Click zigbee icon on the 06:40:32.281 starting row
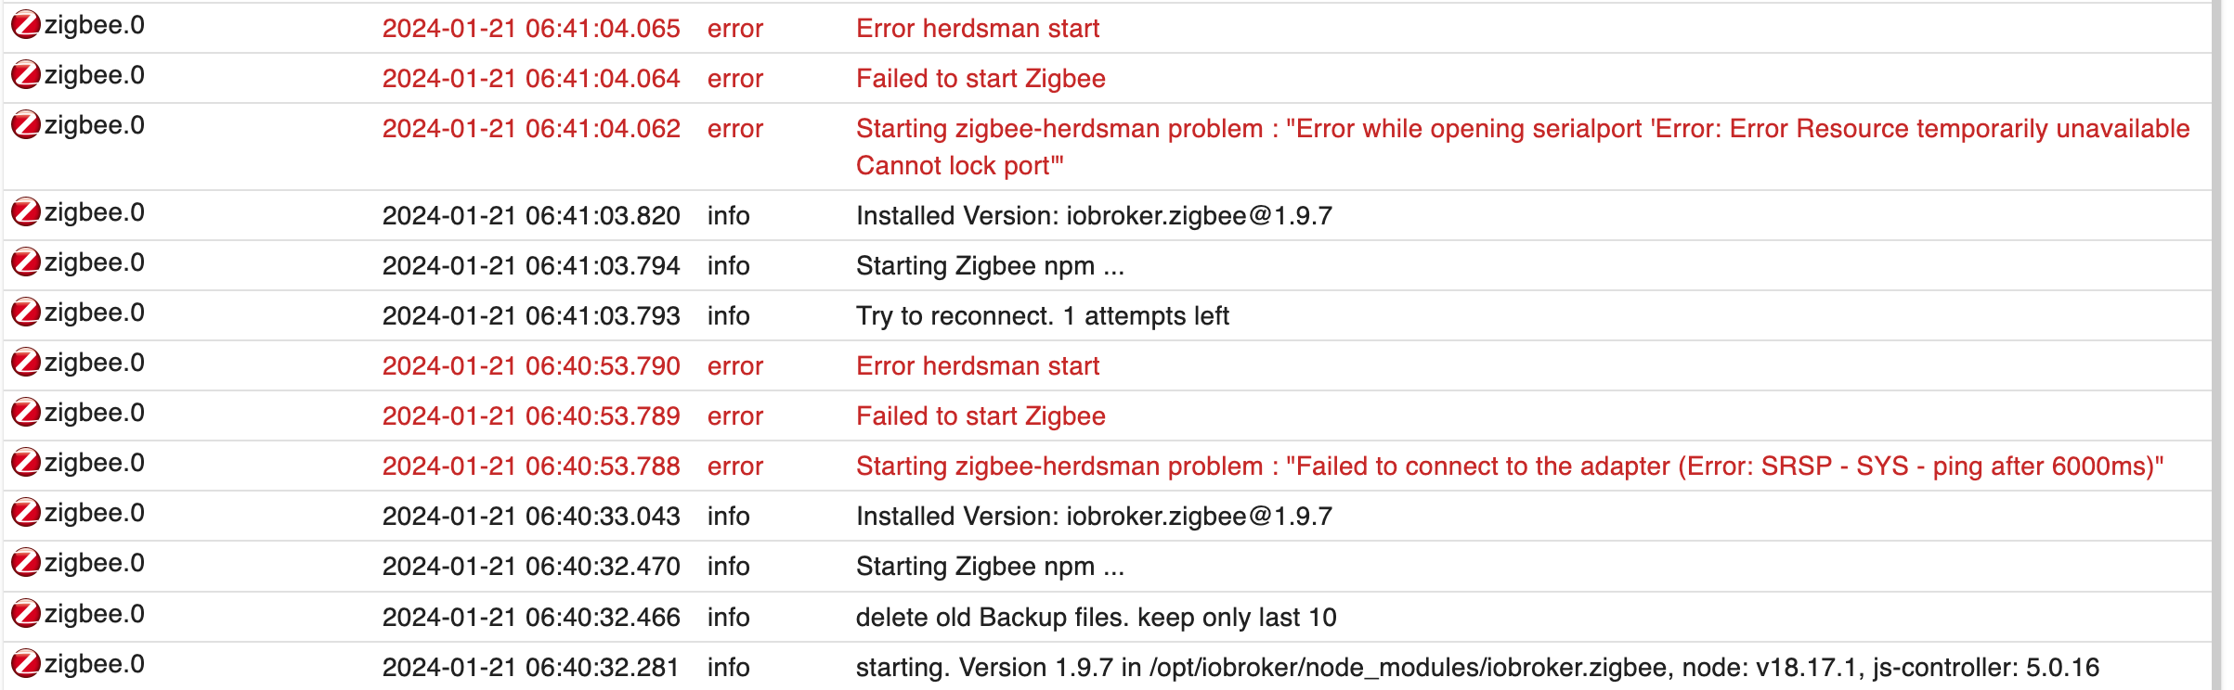This screenshot has height=690, width=2234. (26, 664)
